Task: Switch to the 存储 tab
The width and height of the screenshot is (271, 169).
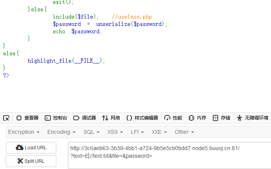Action: click(221, 118)
